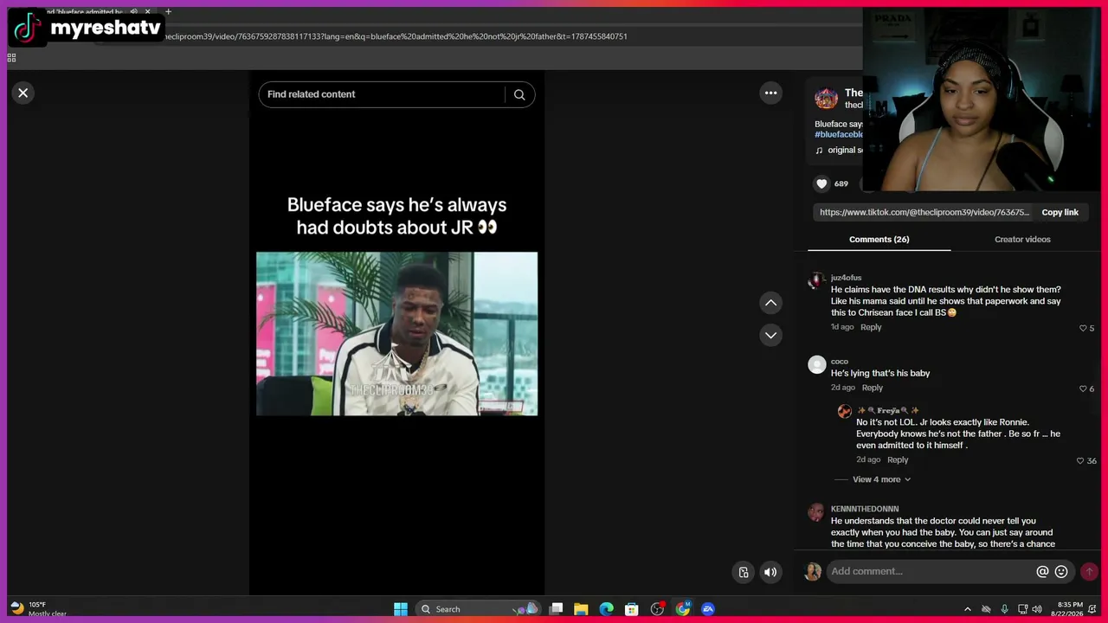Play the Blueface video clip

click(397, 334)
